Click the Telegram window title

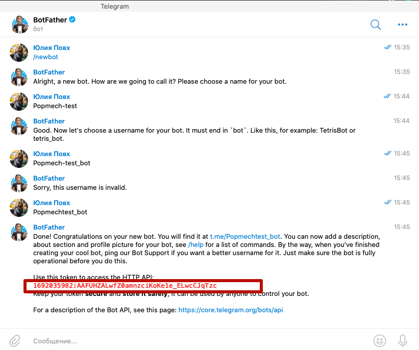coord(115,7)
